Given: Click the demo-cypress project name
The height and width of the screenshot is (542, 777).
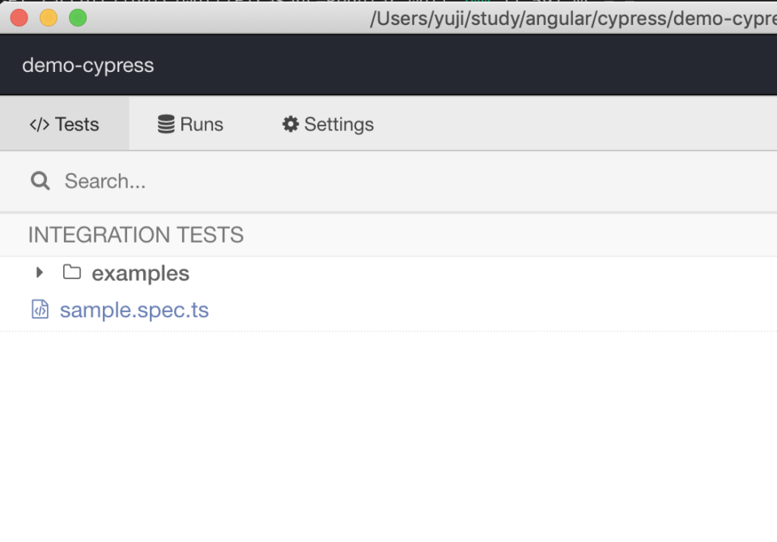Looking at the screenshot, I should point(88,65).
